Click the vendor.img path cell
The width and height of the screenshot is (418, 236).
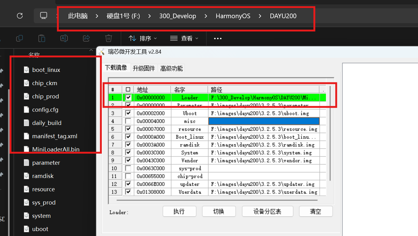pyautogui.click(x=264, y=160)
